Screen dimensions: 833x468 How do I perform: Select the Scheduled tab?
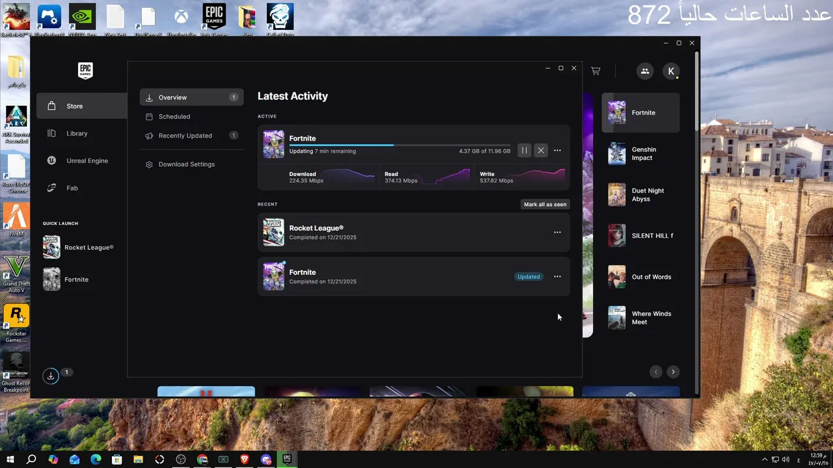[191, 116]
